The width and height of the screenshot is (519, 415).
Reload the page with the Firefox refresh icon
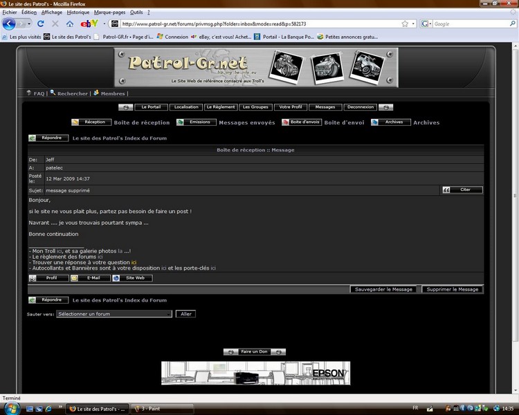point(41,24)
